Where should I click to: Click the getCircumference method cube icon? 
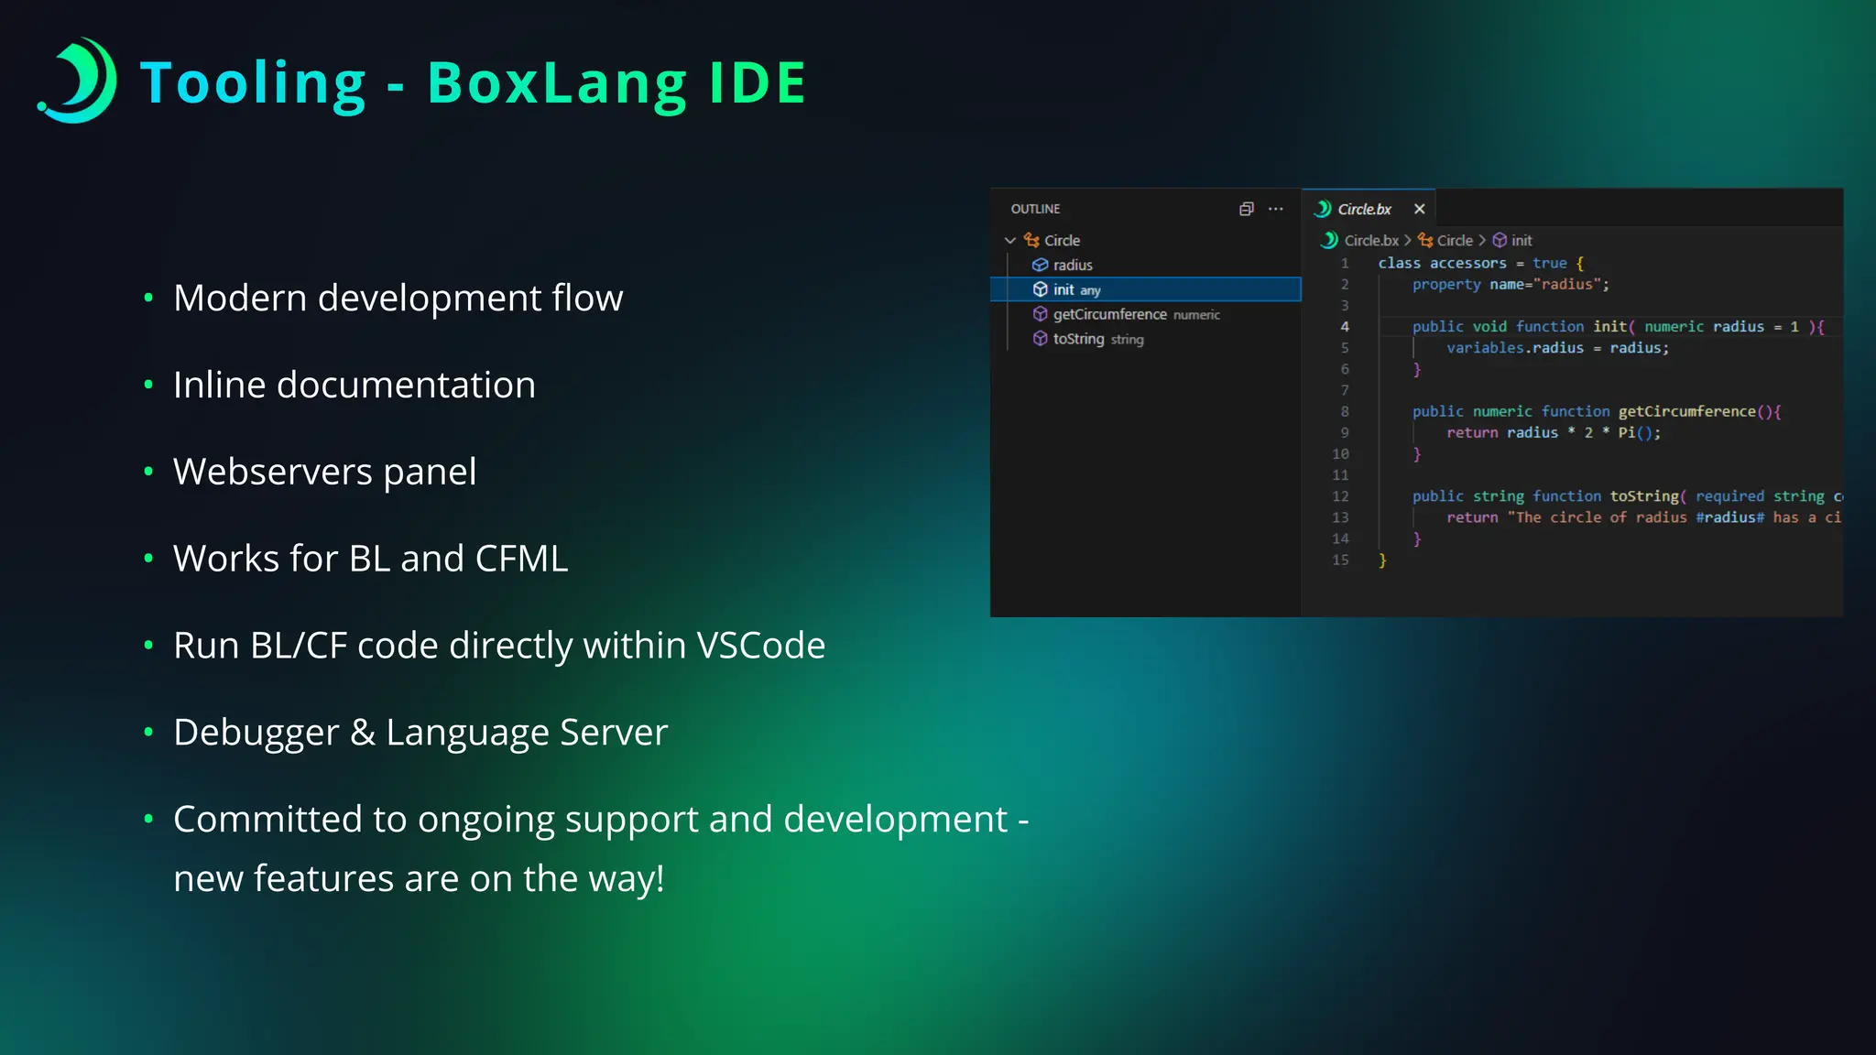1040,314
